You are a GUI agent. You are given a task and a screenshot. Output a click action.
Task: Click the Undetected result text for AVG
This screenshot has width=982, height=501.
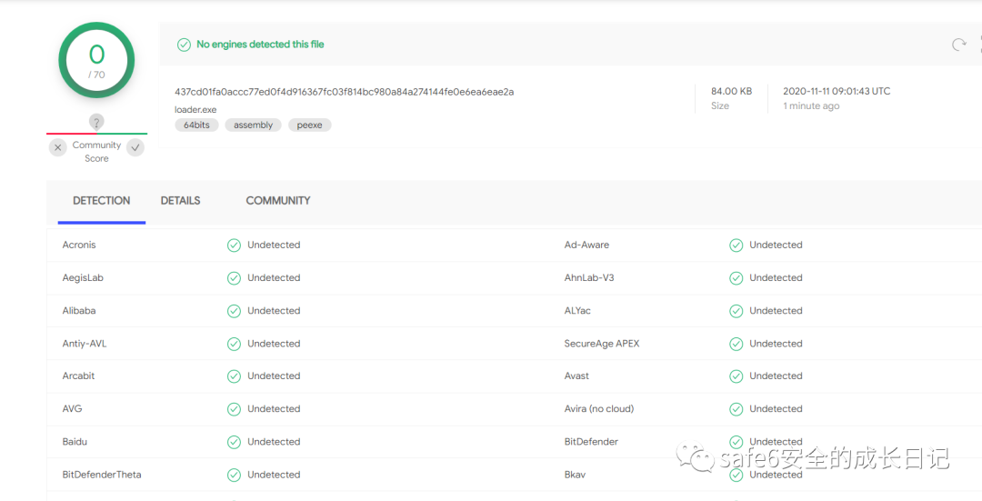point(274,409)
